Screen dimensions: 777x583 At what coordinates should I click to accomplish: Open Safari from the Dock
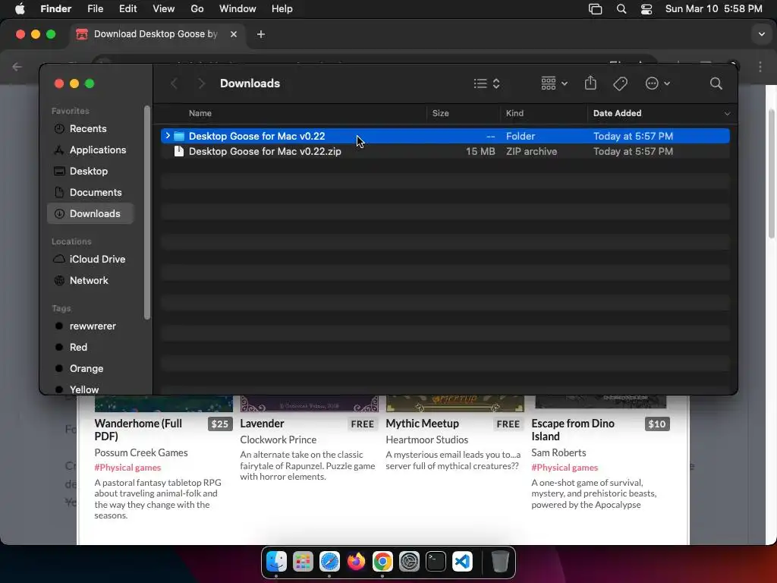coord(329,562)
